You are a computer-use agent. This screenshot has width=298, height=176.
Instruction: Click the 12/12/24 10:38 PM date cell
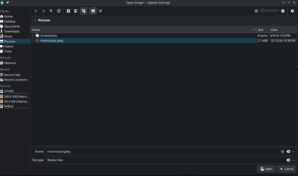[283, 41]
